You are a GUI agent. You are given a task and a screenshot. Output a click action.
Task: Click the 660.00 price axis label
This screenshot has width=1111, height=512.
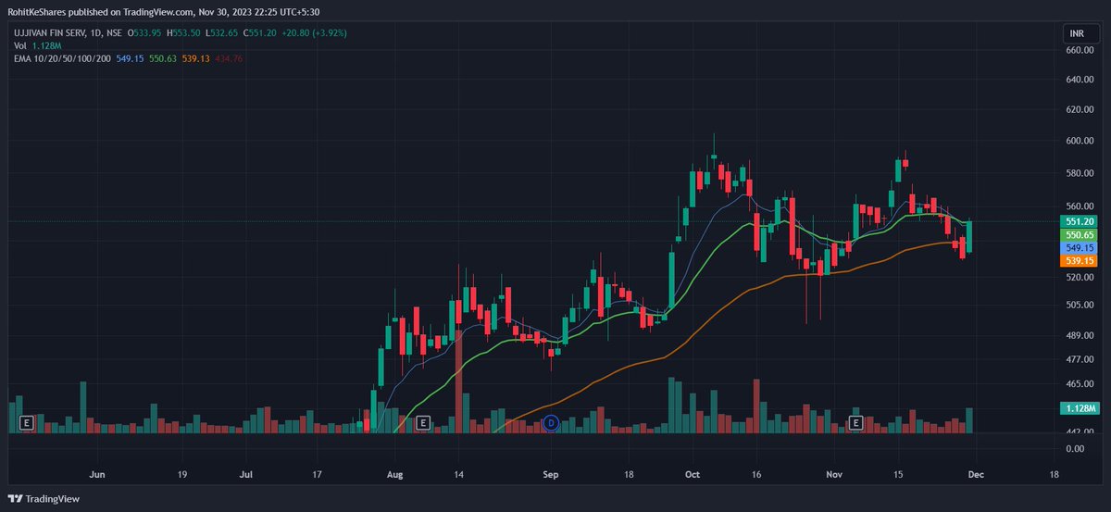click(1081, 51)
